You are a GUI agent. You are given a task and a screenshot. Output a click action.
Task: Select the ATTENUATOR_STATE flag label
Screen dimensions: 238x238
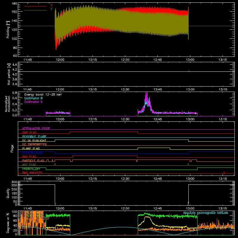(36, 129)
